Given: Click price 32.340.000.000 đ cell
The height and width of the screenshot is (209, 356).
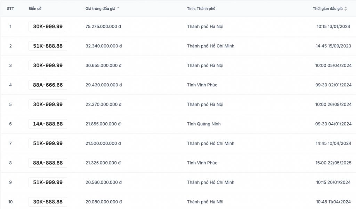Looking at the screenshot, I should (104, 46).
